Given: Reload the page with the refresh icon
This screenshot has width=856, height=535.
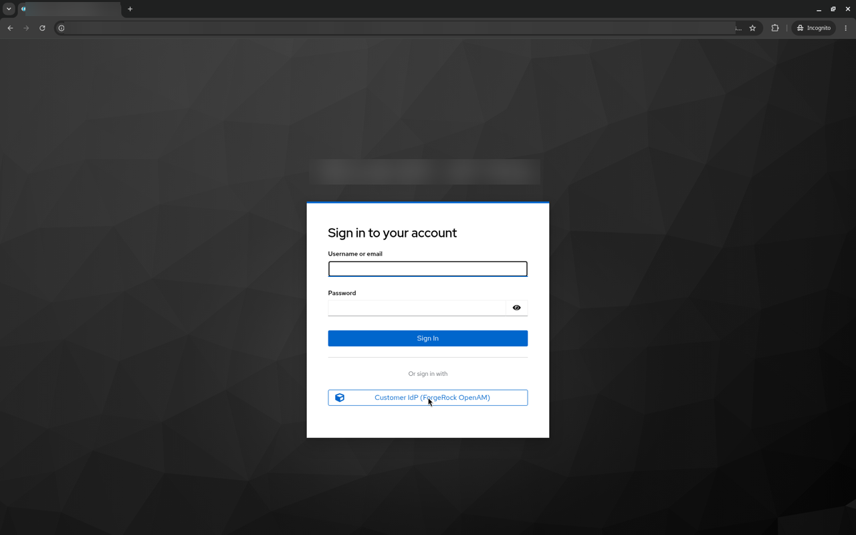Looking at the screenshot, I should 42,28.
